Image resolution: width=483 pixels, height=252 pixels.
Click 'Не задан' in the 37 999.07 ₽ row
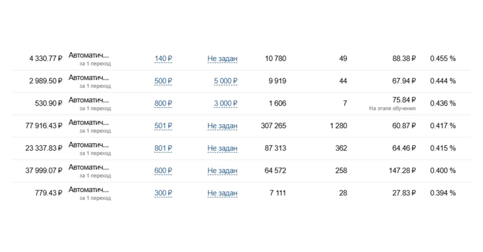[222, 170]
